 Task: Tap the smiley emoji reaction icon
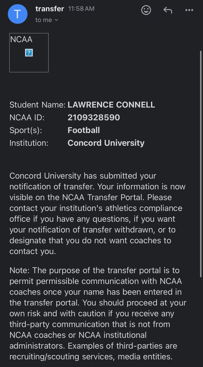pos(146,10)
